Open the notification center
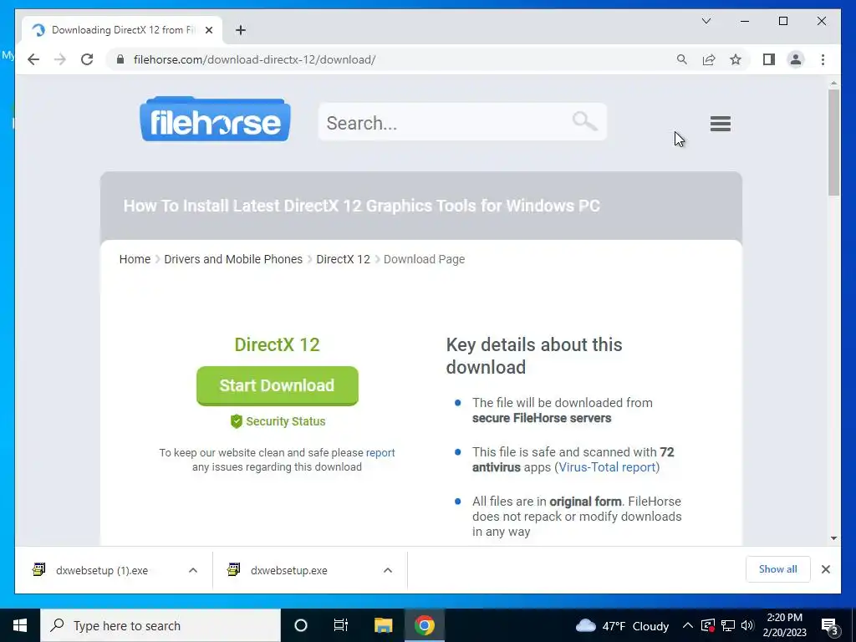 pos(830,625)
